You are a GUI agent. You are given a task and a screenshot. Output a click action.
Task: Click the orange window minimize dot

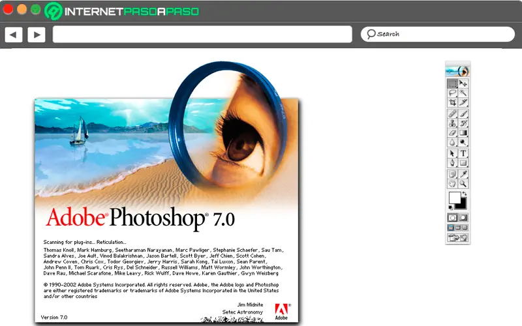pyautogui.click(x=22, y=9)
